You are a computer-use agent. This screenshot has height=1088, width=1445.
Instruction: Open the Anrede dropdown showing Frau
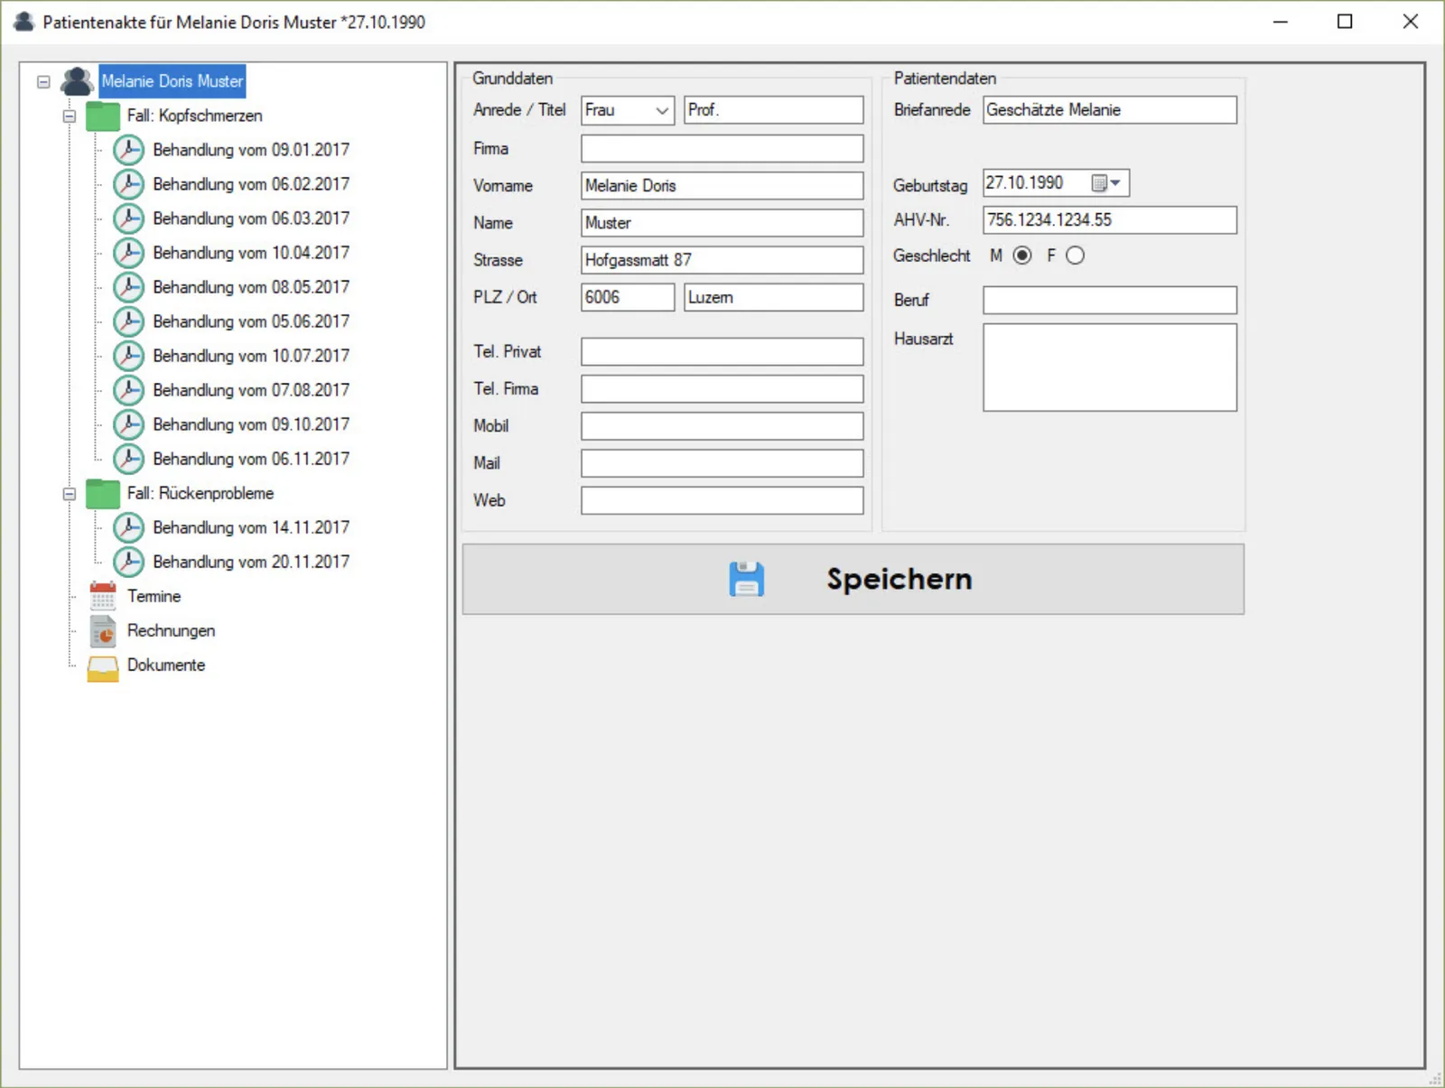pyautogui.click(x=628, y=110)
